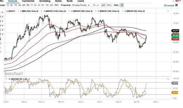Image resolution: width=183 pixels, height=108 pixels.
Task: Open the Investing menu tab
Action: coord(45,1)
